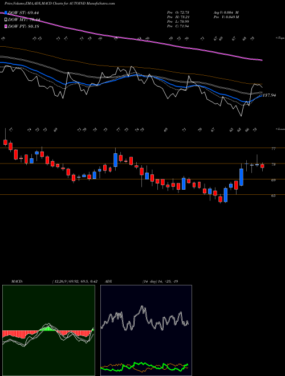Click the 65 price axis label

point(273,195)
